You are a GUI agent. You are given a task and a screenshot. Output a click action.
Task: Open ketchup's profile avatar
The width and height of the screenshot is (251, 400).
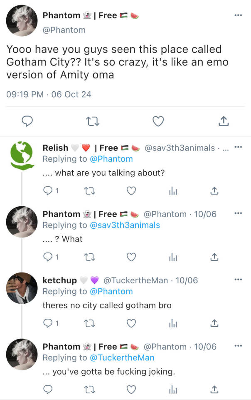pos(22,288)
